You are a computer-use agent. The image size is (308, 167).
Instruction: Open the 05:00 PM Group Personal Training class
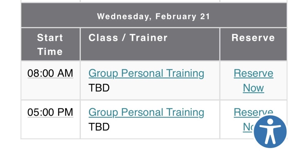click(x=146, y=112)
